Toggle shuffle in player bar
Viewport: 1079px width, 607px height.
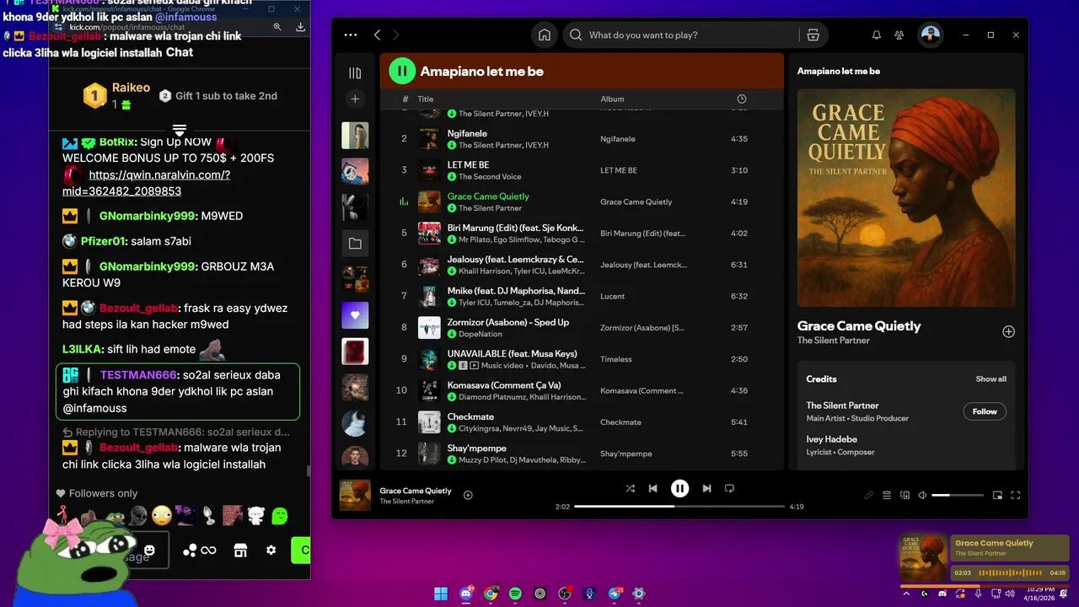pyautogui.click(x=630, y=488)
